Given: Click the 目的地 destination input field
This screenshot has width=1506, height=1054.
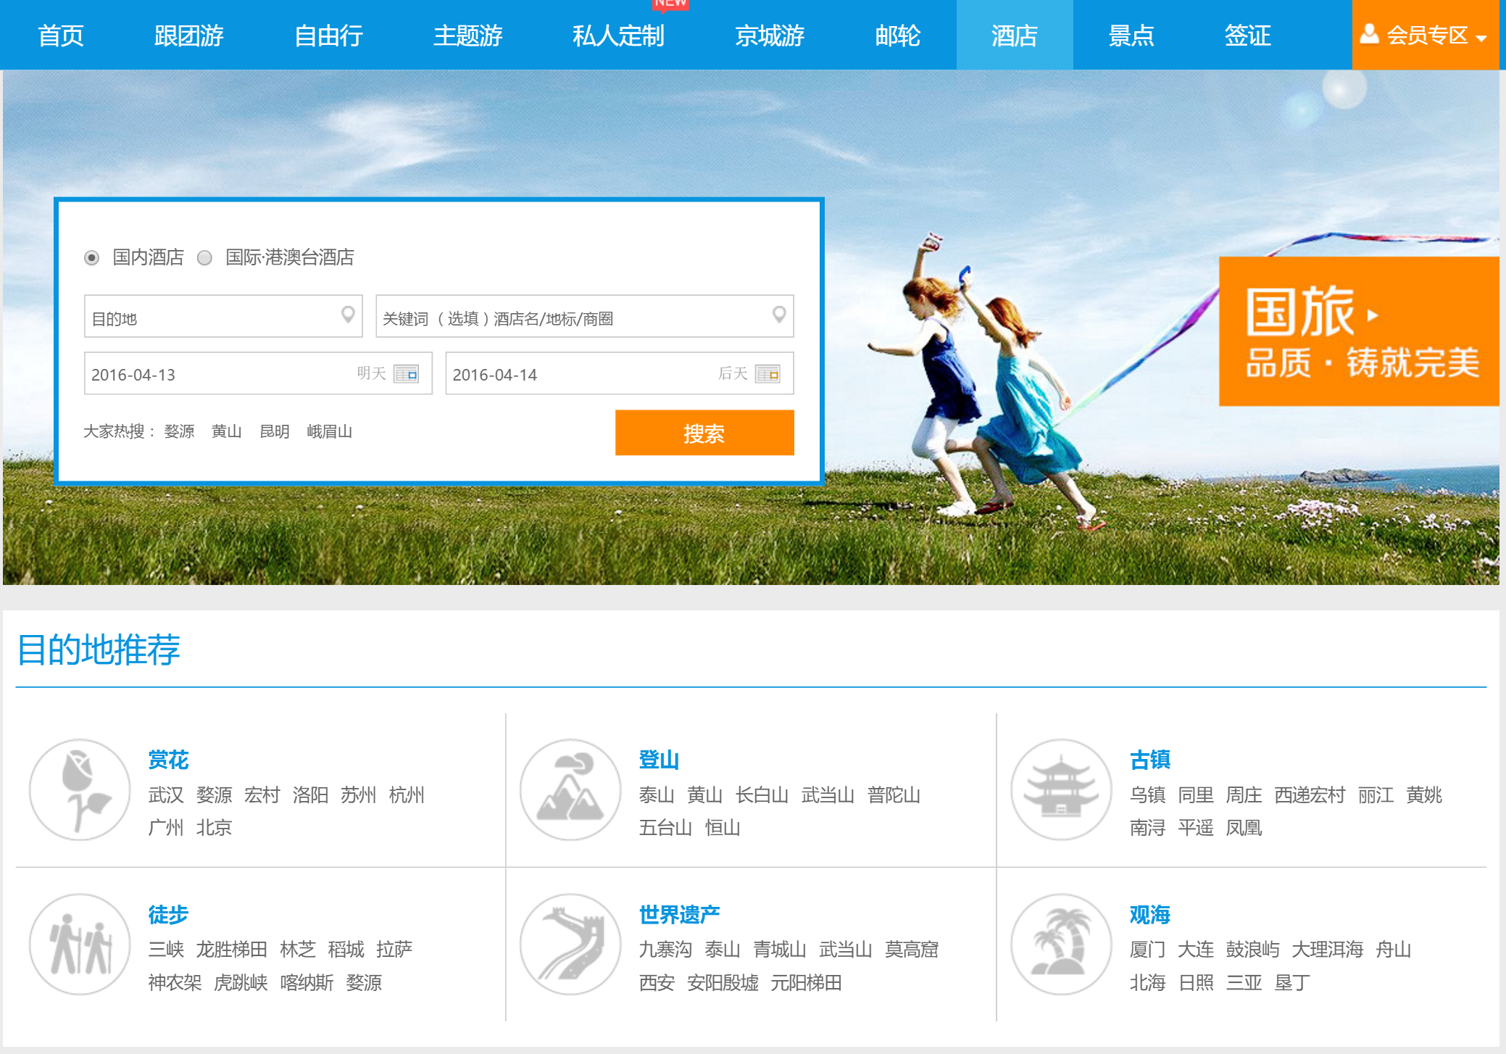Looking at the screenshot, I should click(210, 318).
